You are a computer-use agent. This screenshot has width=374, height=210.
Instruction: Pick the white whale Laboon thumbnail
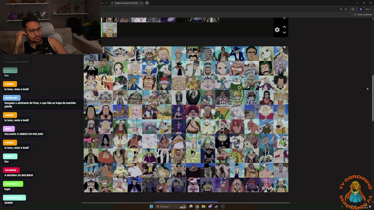pyautogui.click(x=91, y=98)
